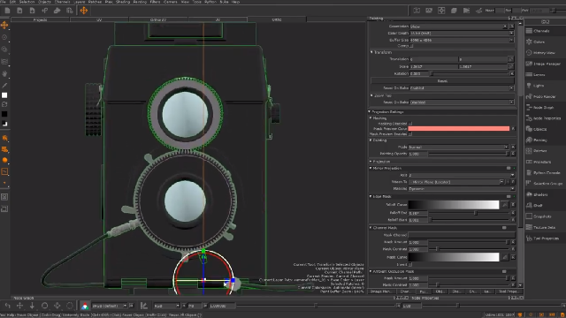
Task: Open the Python Console palette
Action: pyautogui.click(x=547, y=173)
